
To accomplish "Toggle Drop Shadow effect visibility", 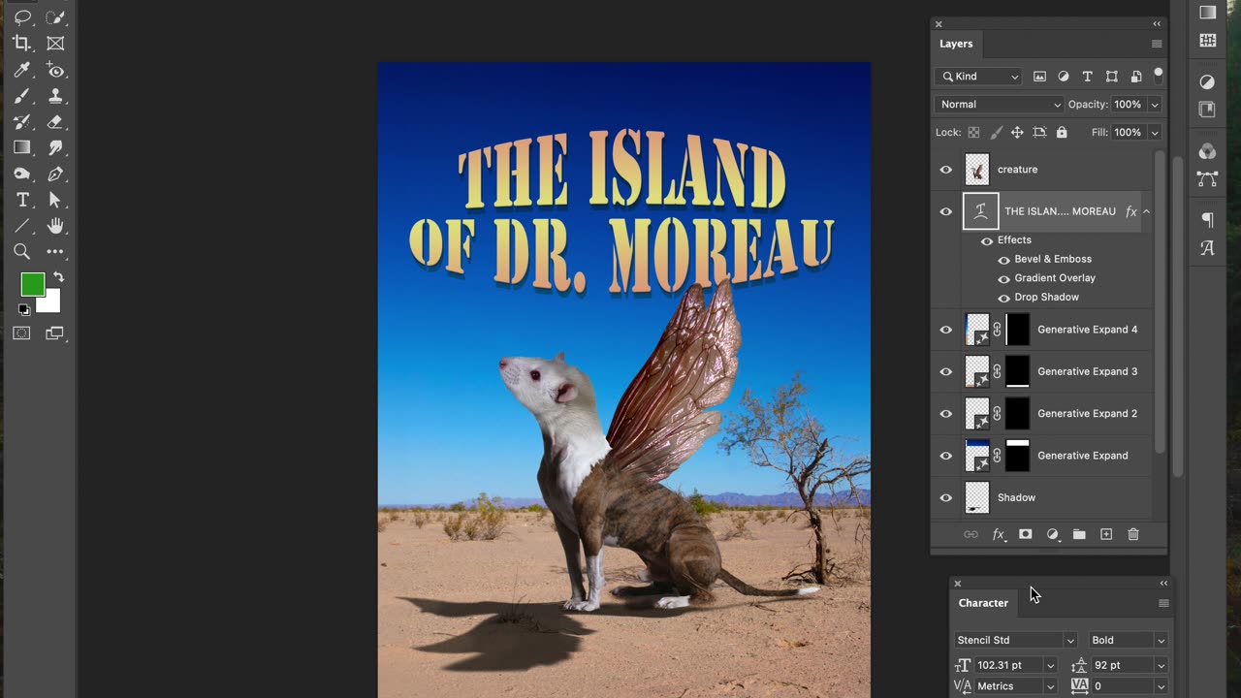I will 1004,298.
